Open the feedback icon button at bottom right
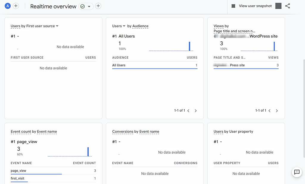The width and height of the screenshot is (305, 184). [x=297, y=172]
